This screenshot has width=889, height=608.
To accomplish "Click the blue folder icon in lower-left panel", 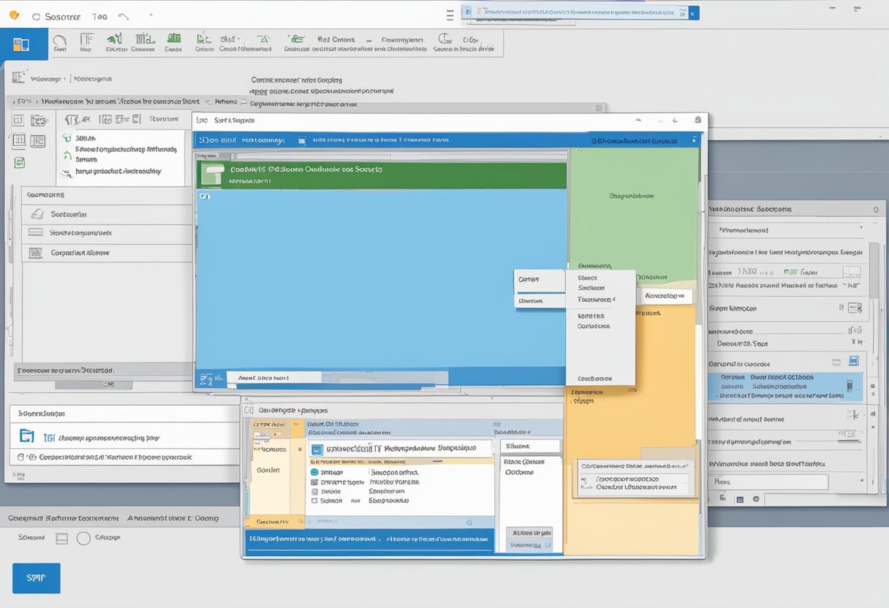I will 27,436.
